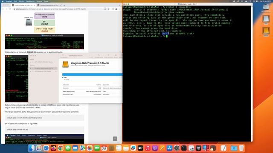Open the browser tab list chevron
This screenshot has height=153, width=273.
(x=119, y=5)
